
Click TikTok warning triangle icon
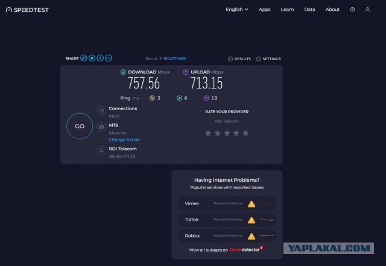point(252,220)
